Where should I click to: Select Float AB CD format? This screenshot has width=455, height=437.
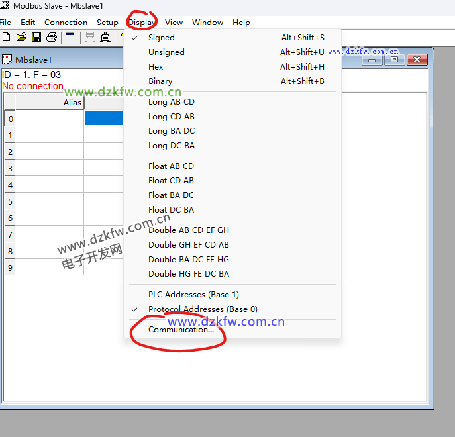(232, 166)
